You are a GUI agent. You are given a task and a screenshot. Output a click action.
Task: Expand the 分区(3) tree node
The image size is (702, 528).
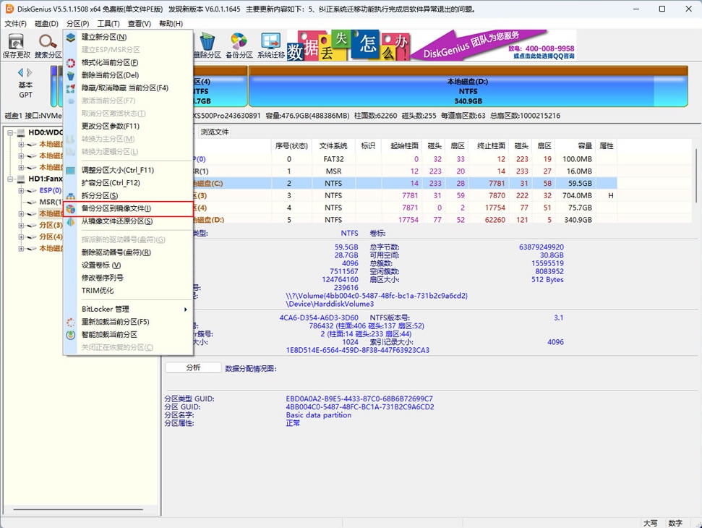(22, 226)
